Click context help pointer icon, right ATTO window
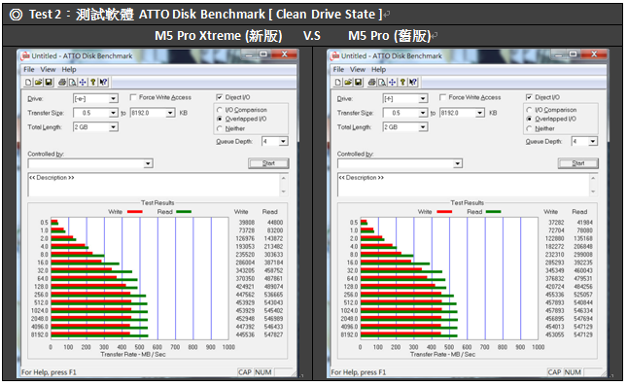The image size is (627, 386). [413, 83]
